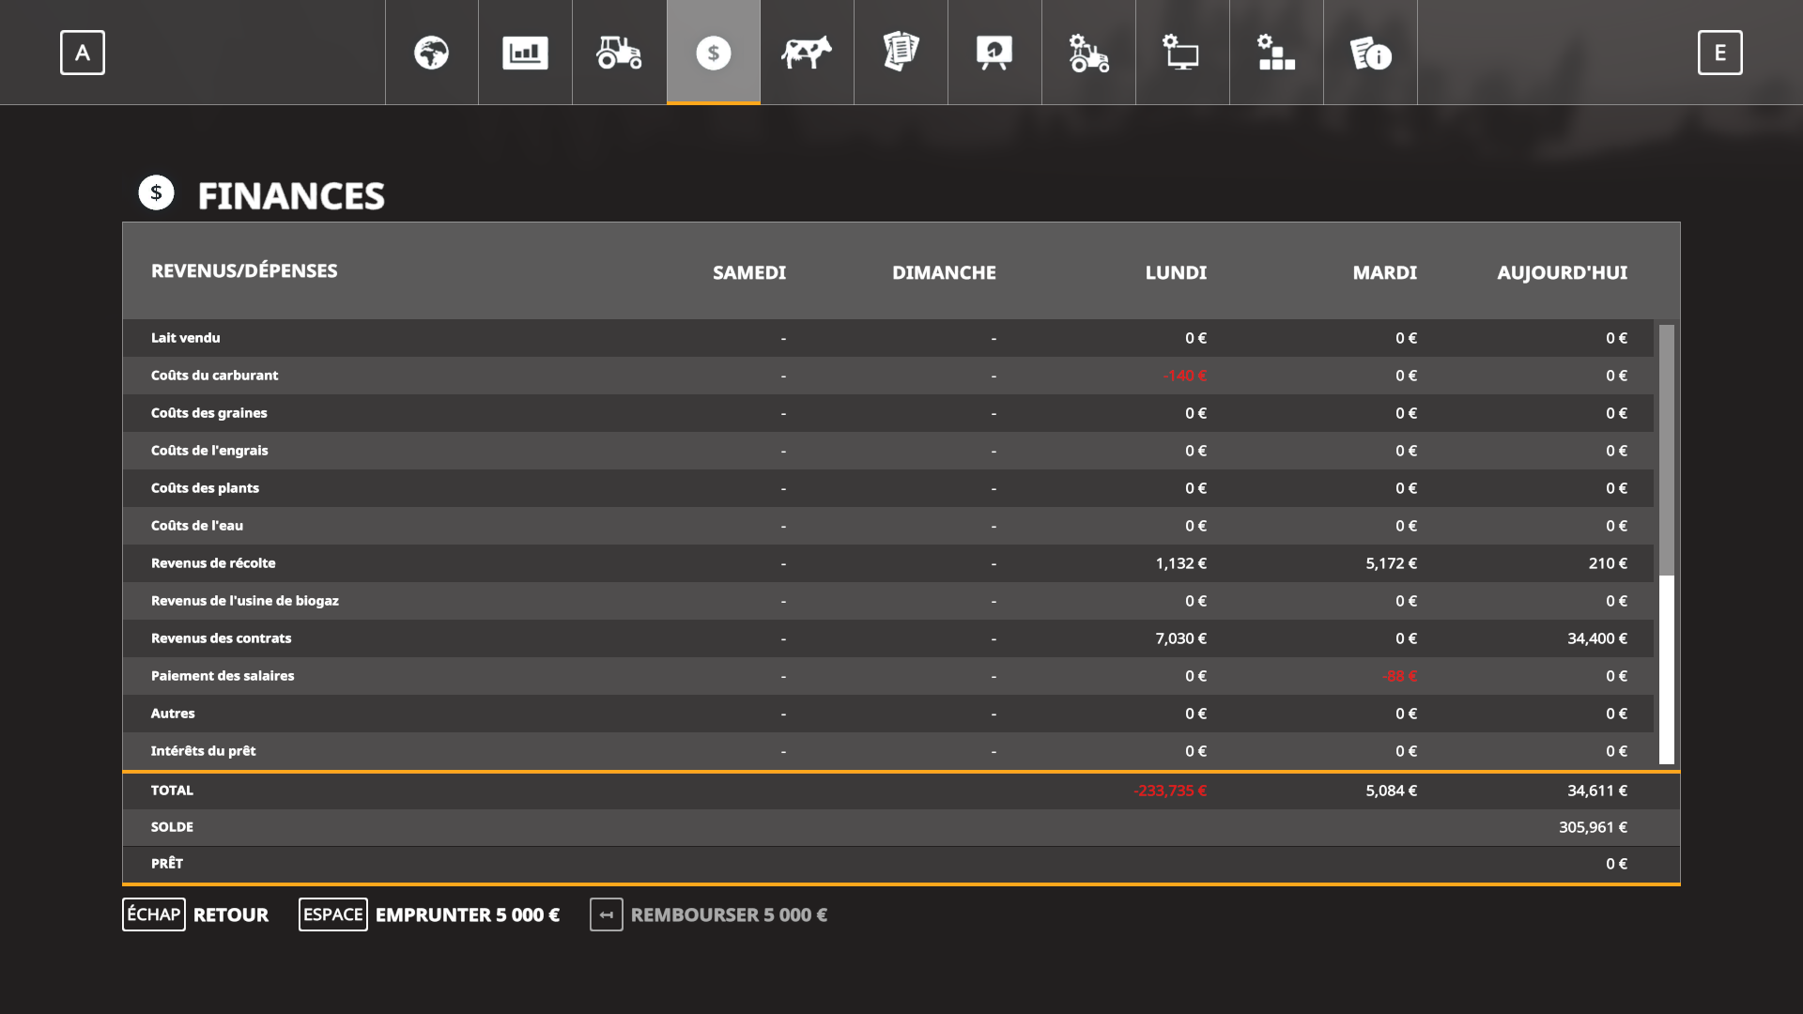Click RETOUR to go back

click(x=231, y=914)
